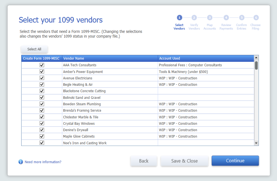Select AAA Tech Consultants vendor name
277x181 pixels.
tap(80, 65)
